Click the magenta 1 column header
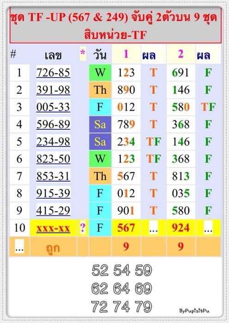This screenshot has width=229, height=323. [x=126, y=54]
